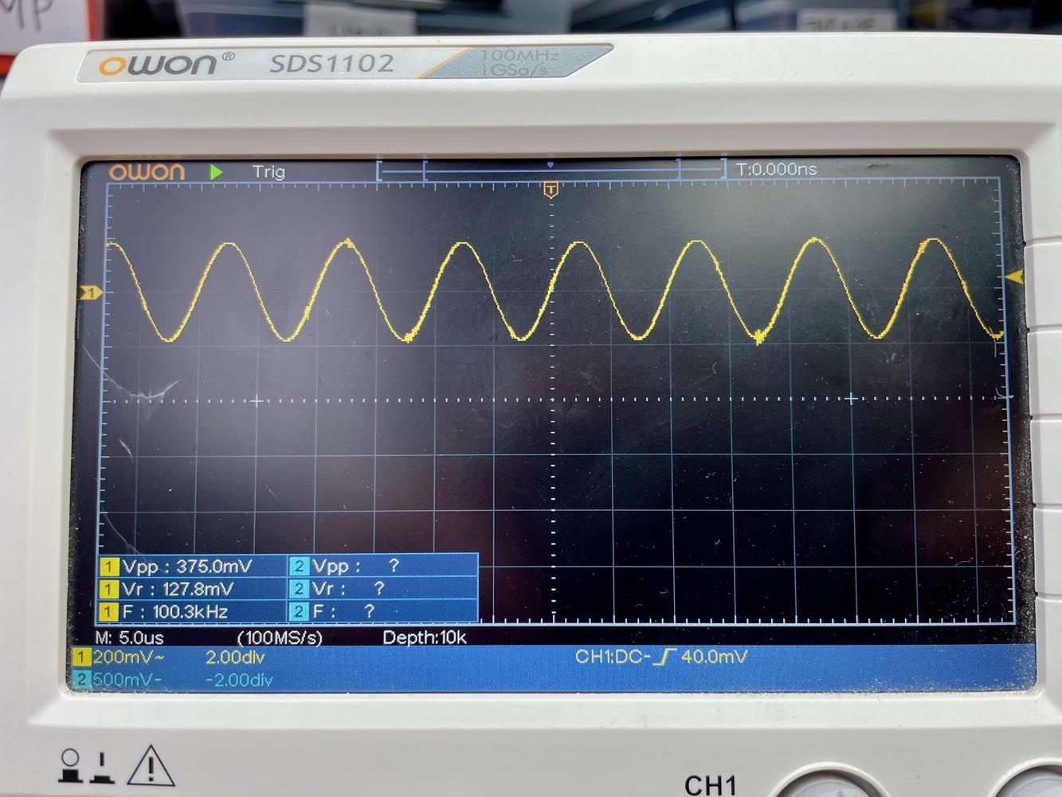Toggle channel 2 indicator at 500mV
This screenshot has height=797, width=1062.
pos(81,680)
